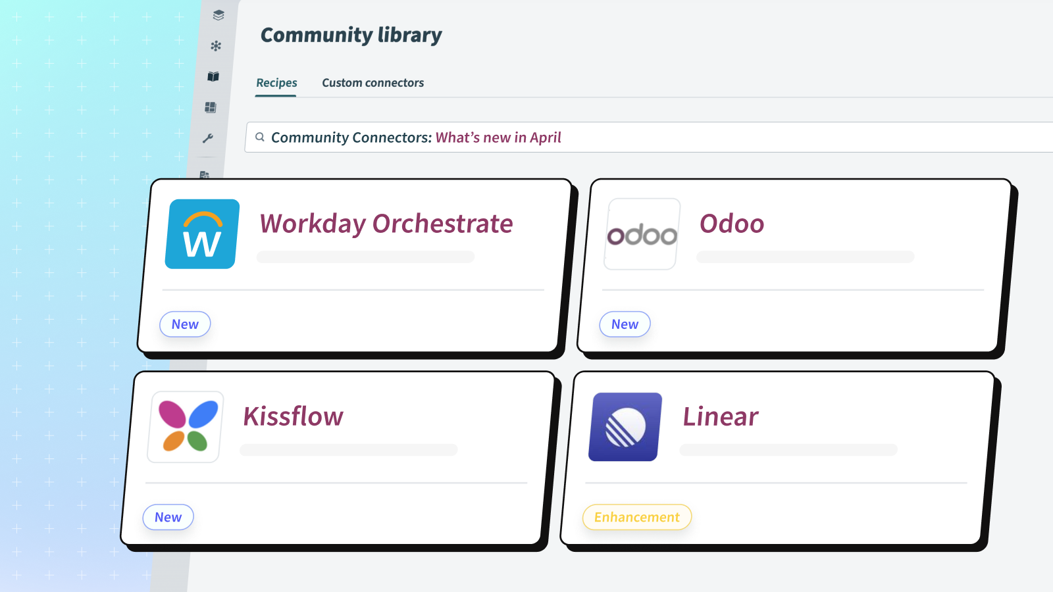The width and height of the screenshot is (1053, 592).
Task: Focus the Community Connectors search field
Action: tap(649, 137)
